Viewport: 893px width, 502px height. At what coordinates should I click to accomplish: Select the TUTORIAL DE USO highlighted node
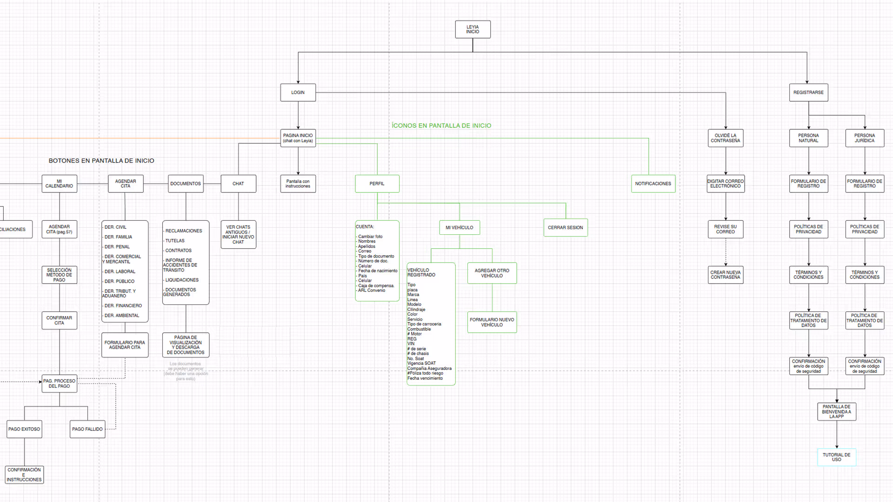click(x=837, y=457)
